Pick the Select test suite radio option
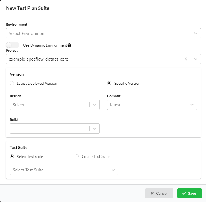The width and height of the screenshot is (206, 202). tap(12, 156)
